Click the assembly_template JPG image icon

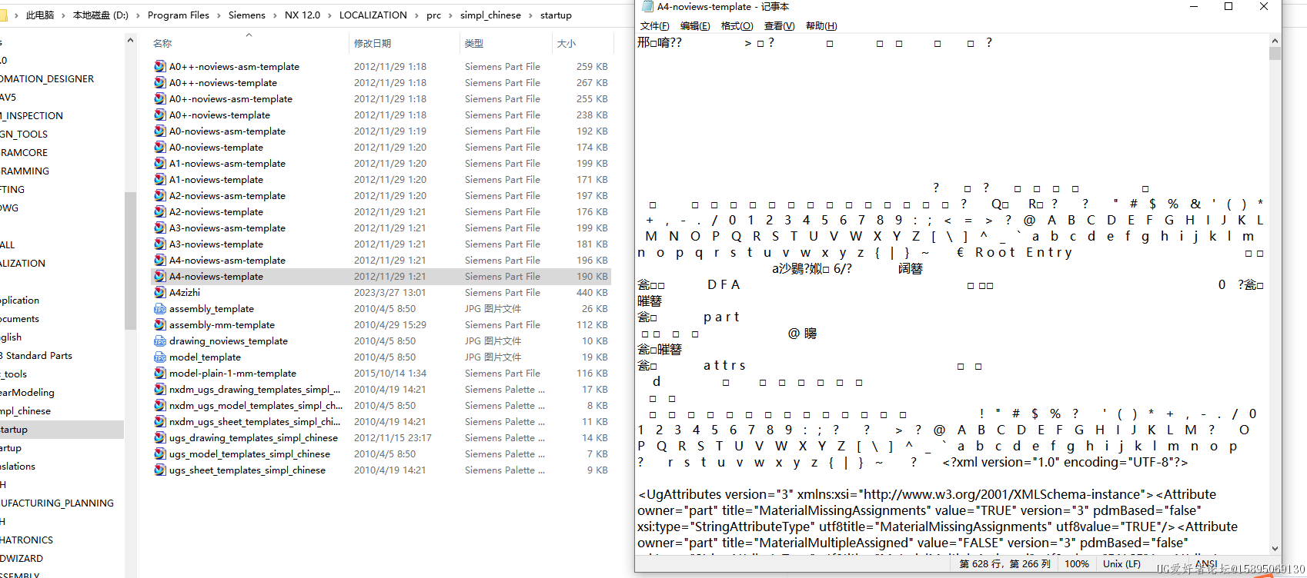(x=160, y=308)
